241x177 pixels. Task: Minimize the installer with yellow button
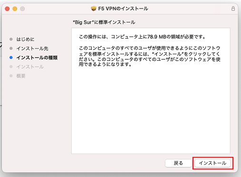click(15, 9)
